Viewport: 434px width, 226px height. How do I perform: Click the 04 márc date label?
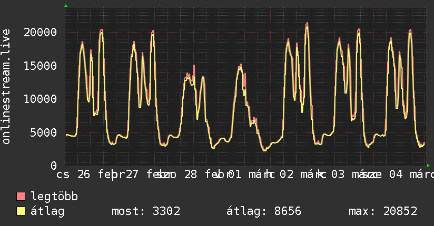click(x=411, y=174)
